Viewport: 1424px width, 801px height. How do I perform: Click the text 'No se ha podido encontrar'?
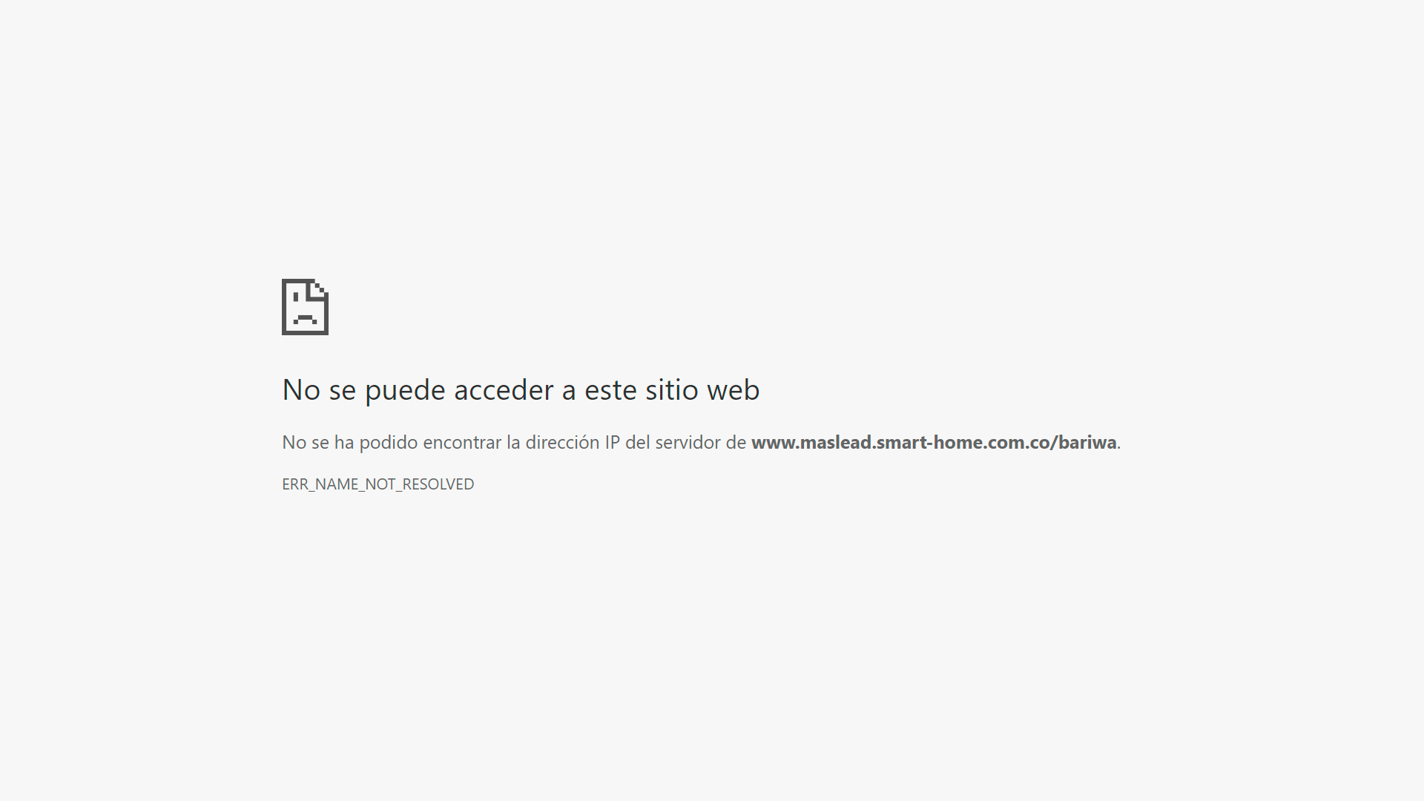click(x=392, y=443)
